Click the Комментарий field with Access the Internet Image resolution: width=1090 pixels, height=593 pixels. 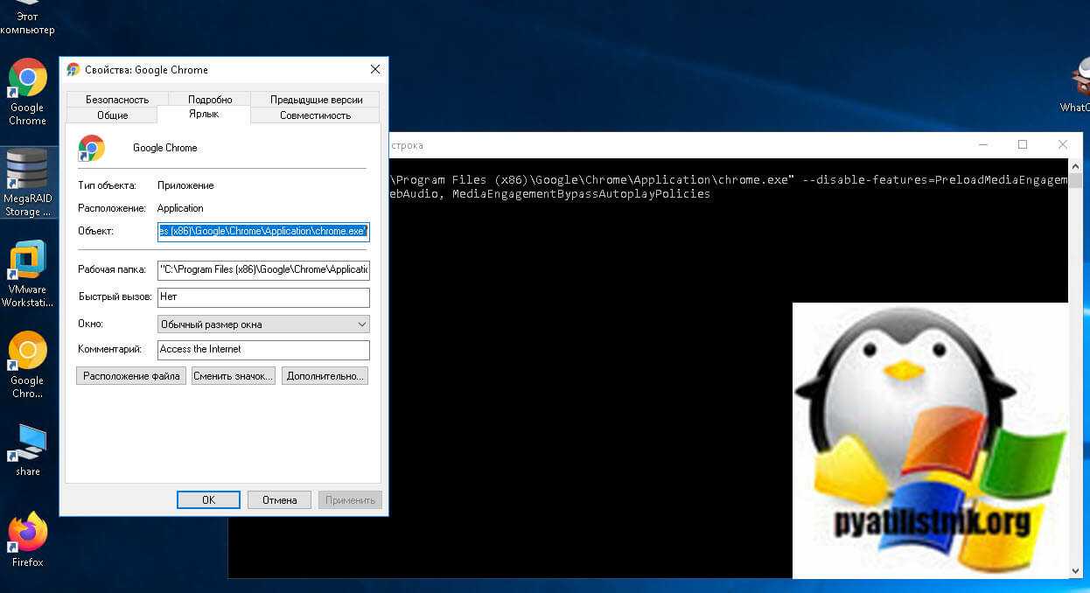pyautogui.click(x=263, y=350)
